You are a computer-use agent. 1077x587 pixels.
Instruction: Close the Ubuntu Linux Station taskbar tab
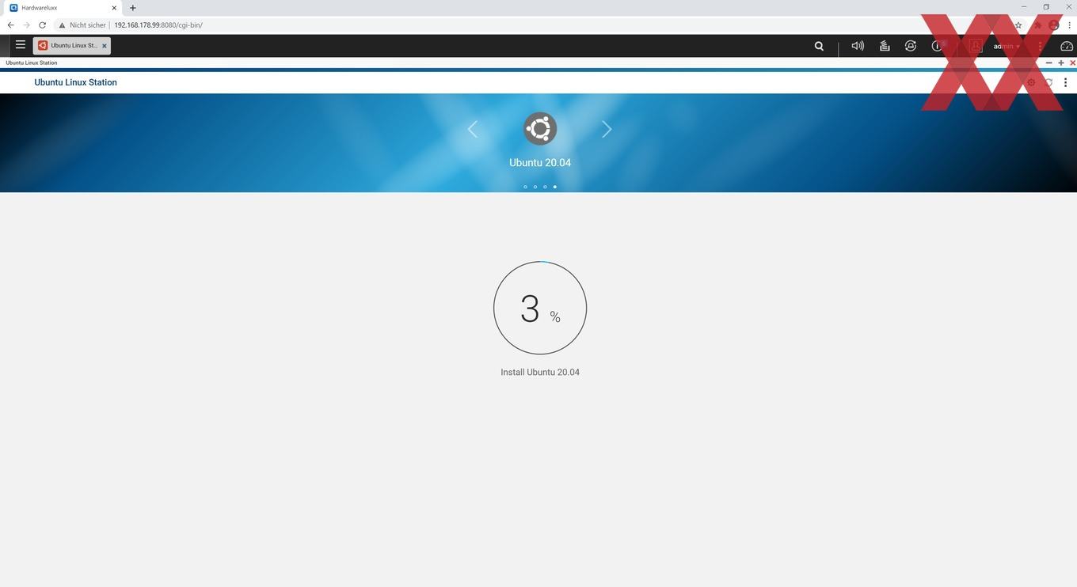[x=104, y=46]
